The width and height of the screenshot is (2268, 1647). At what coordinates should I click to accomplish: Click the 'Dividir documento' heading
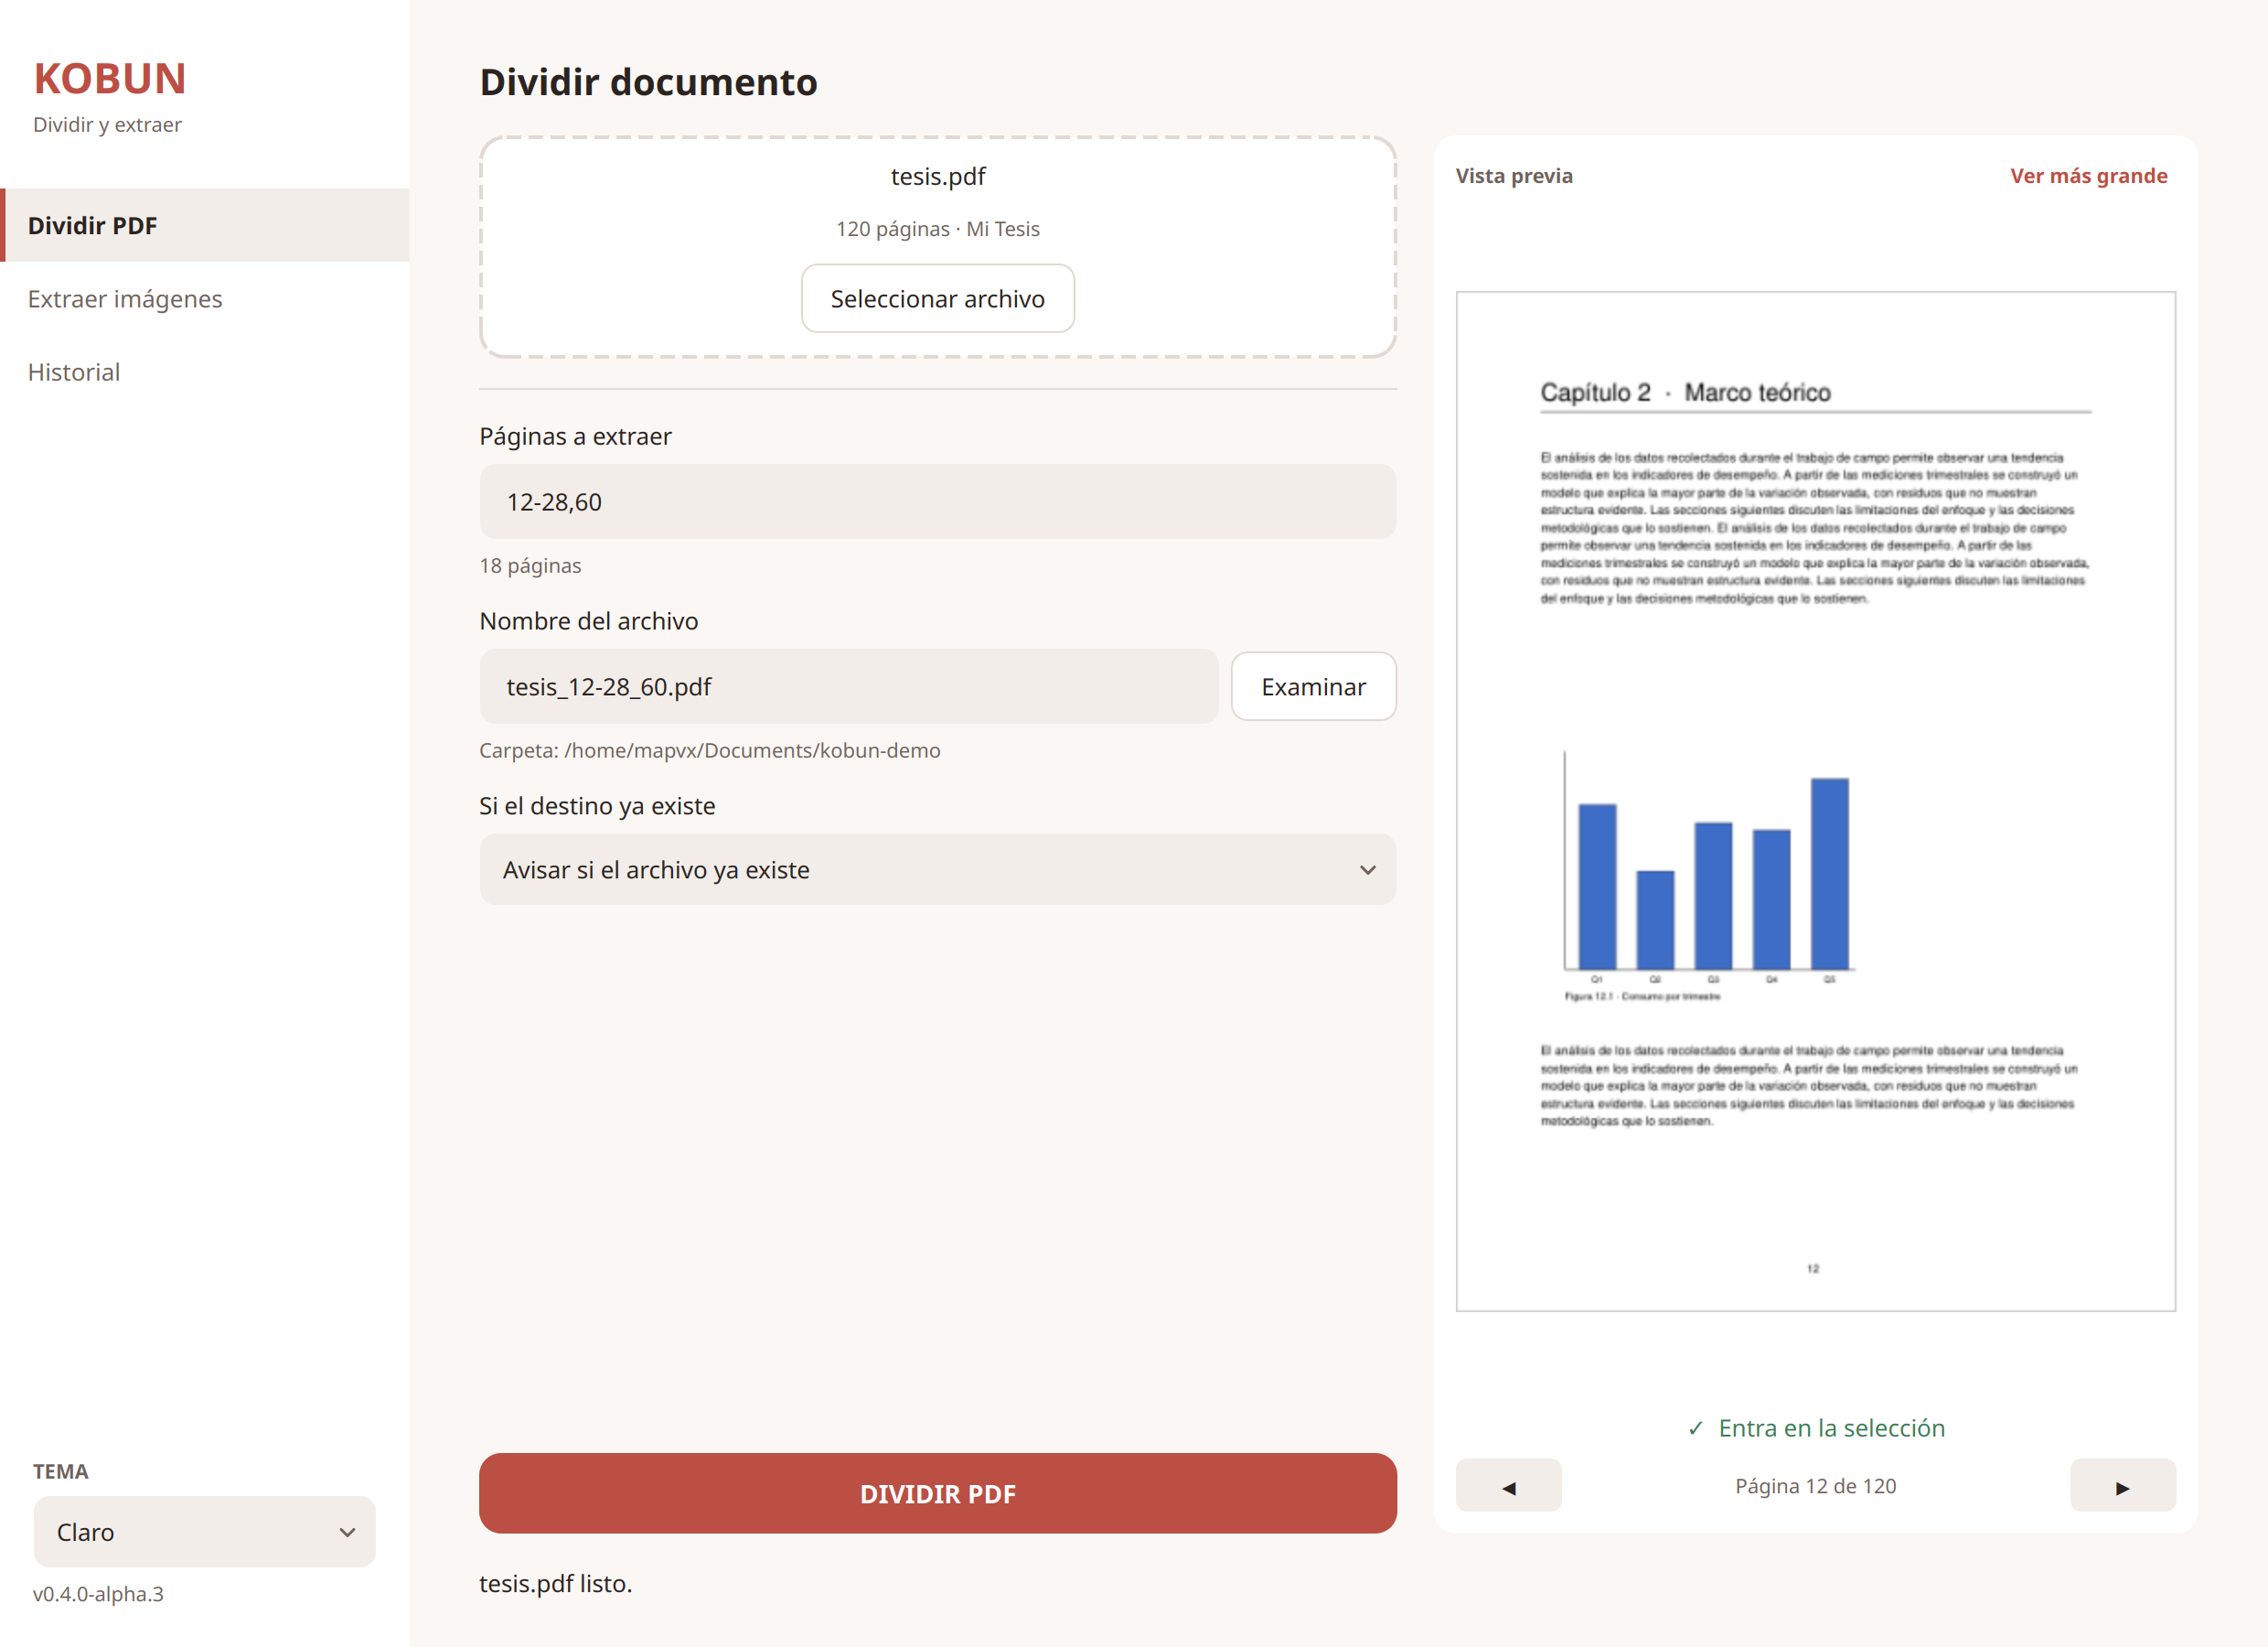(648, 82)
